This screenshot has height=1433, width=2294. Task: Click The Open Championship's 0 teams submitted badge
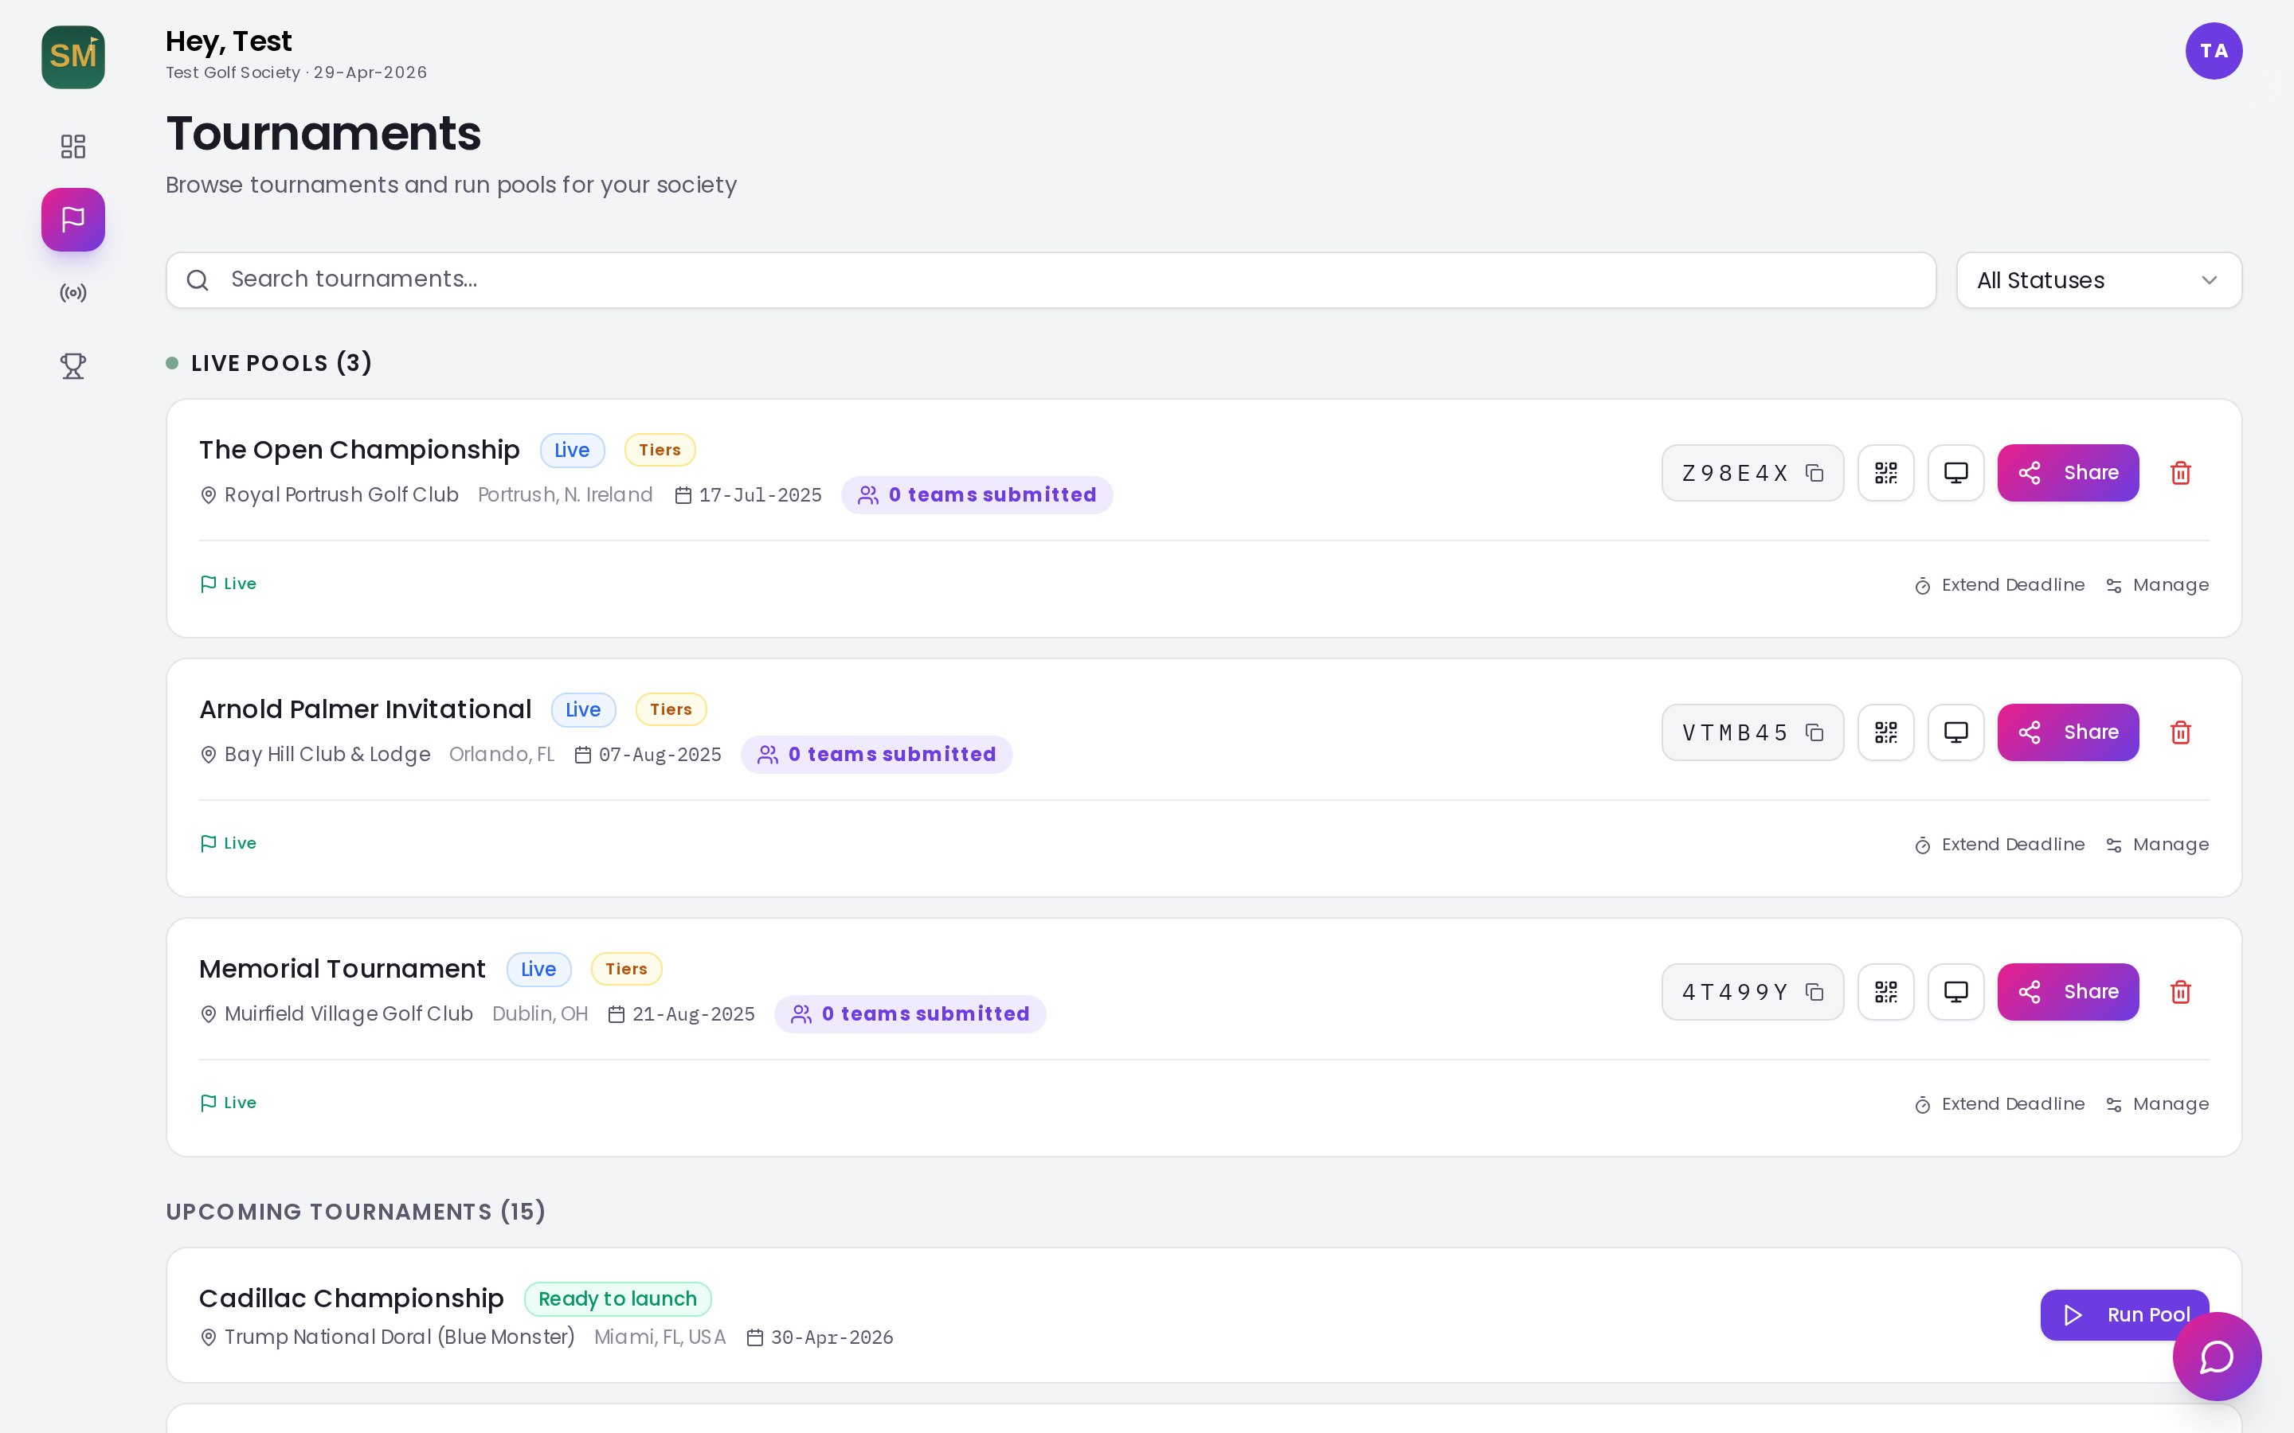pyautogui.click(x=977, y=496)
